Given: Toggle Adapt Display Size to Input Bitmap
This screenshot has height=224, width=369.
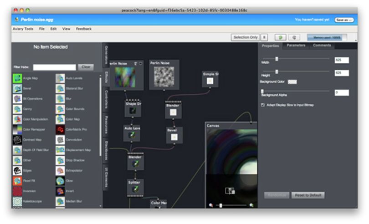Looking at the screenshot, I should tap(263, 105).
